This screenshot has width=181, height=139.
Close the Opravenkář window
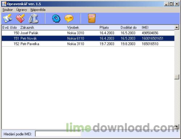click(x=177, y=4)
